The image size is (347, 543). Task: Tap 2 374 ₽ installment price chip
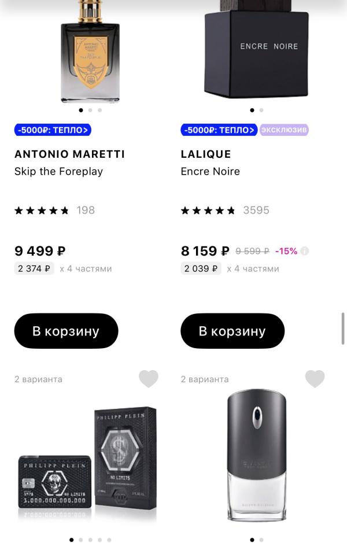pos(34,268)
